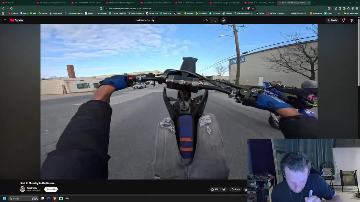Dislike the video with thumbs down
Viewport: 360px width, 202px height.
pos(224,189)
